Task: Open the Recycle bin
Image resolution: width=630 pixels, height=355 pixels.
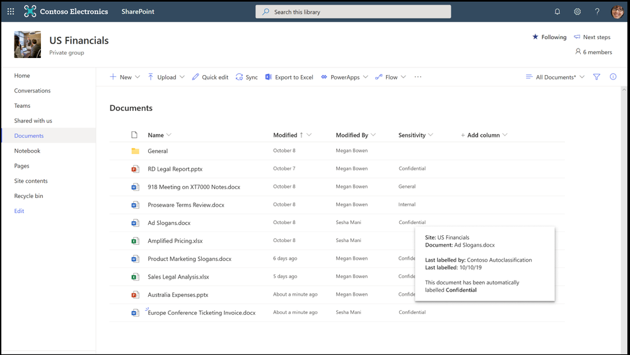Action: [x=28, y=196]
